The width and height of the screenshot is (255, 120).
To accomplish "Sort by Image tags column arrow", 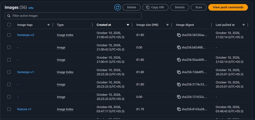I will coord(48,25).
